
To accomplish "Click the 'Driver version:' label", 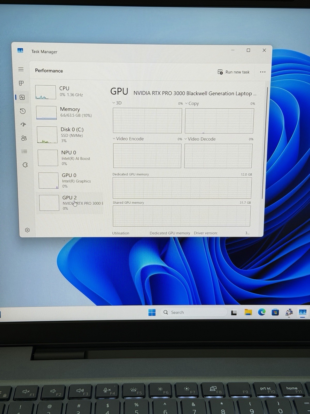I will 206,233.
